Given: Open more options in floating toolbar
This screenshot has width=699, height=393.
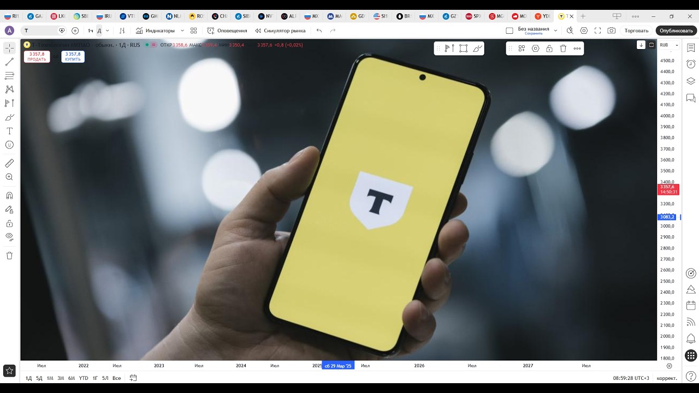Looking at the screenshot, I should pyautogui.click(x=577, y=49).
